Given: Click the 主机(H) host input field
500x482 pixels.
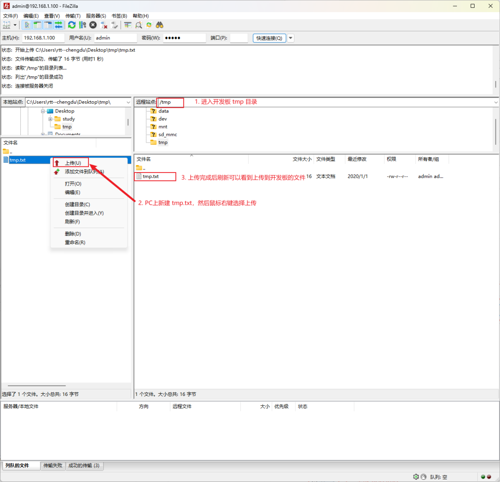Looking at the screenshot, I should 43,38.
